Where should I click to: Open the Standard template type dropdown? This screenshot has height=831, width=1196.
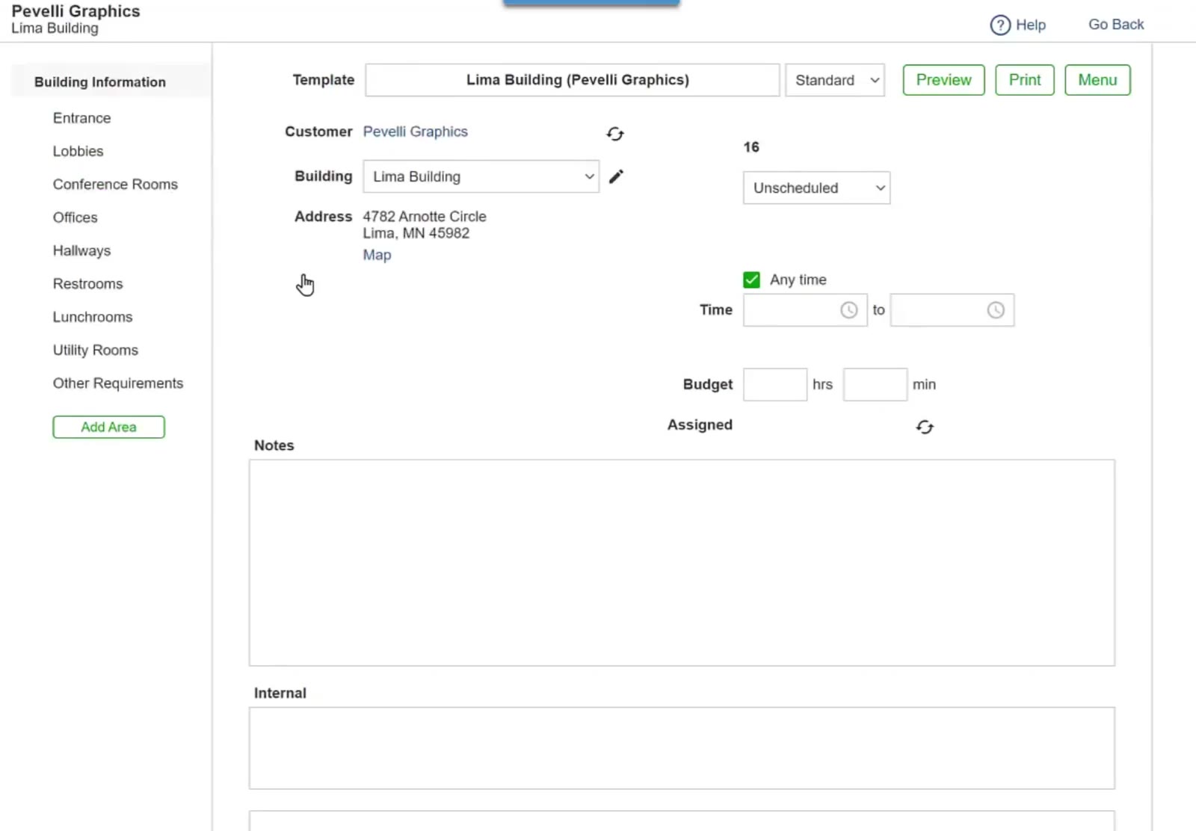pyautogui.click(x=835, y=80)
